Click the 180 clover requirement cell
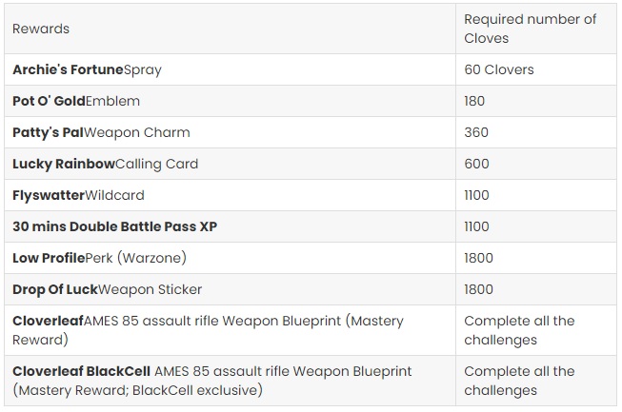Screen dimensions: 622x412 pos(536,101)
